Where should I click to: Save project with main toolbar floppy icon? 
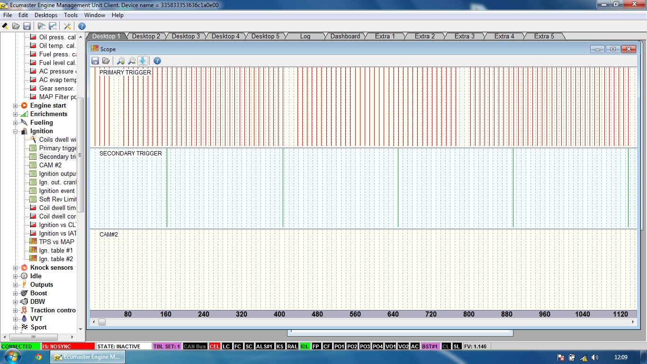click(27, 26)
